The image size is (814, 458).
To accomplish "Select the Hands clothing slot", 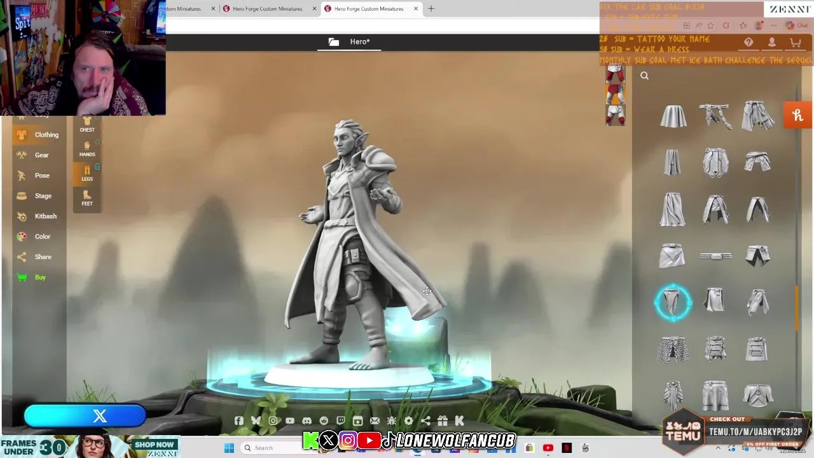I will point(87,149).
